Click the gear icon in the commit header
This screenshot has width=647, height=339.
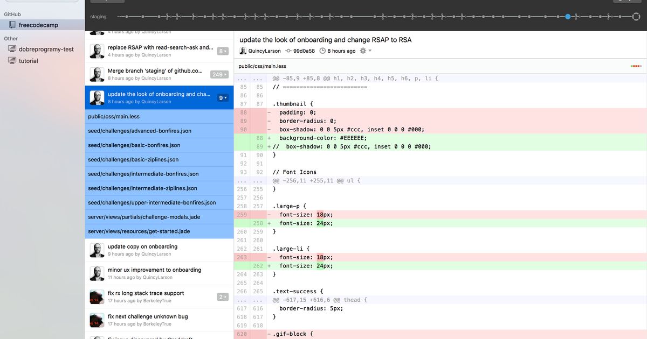tap(362, 50)
